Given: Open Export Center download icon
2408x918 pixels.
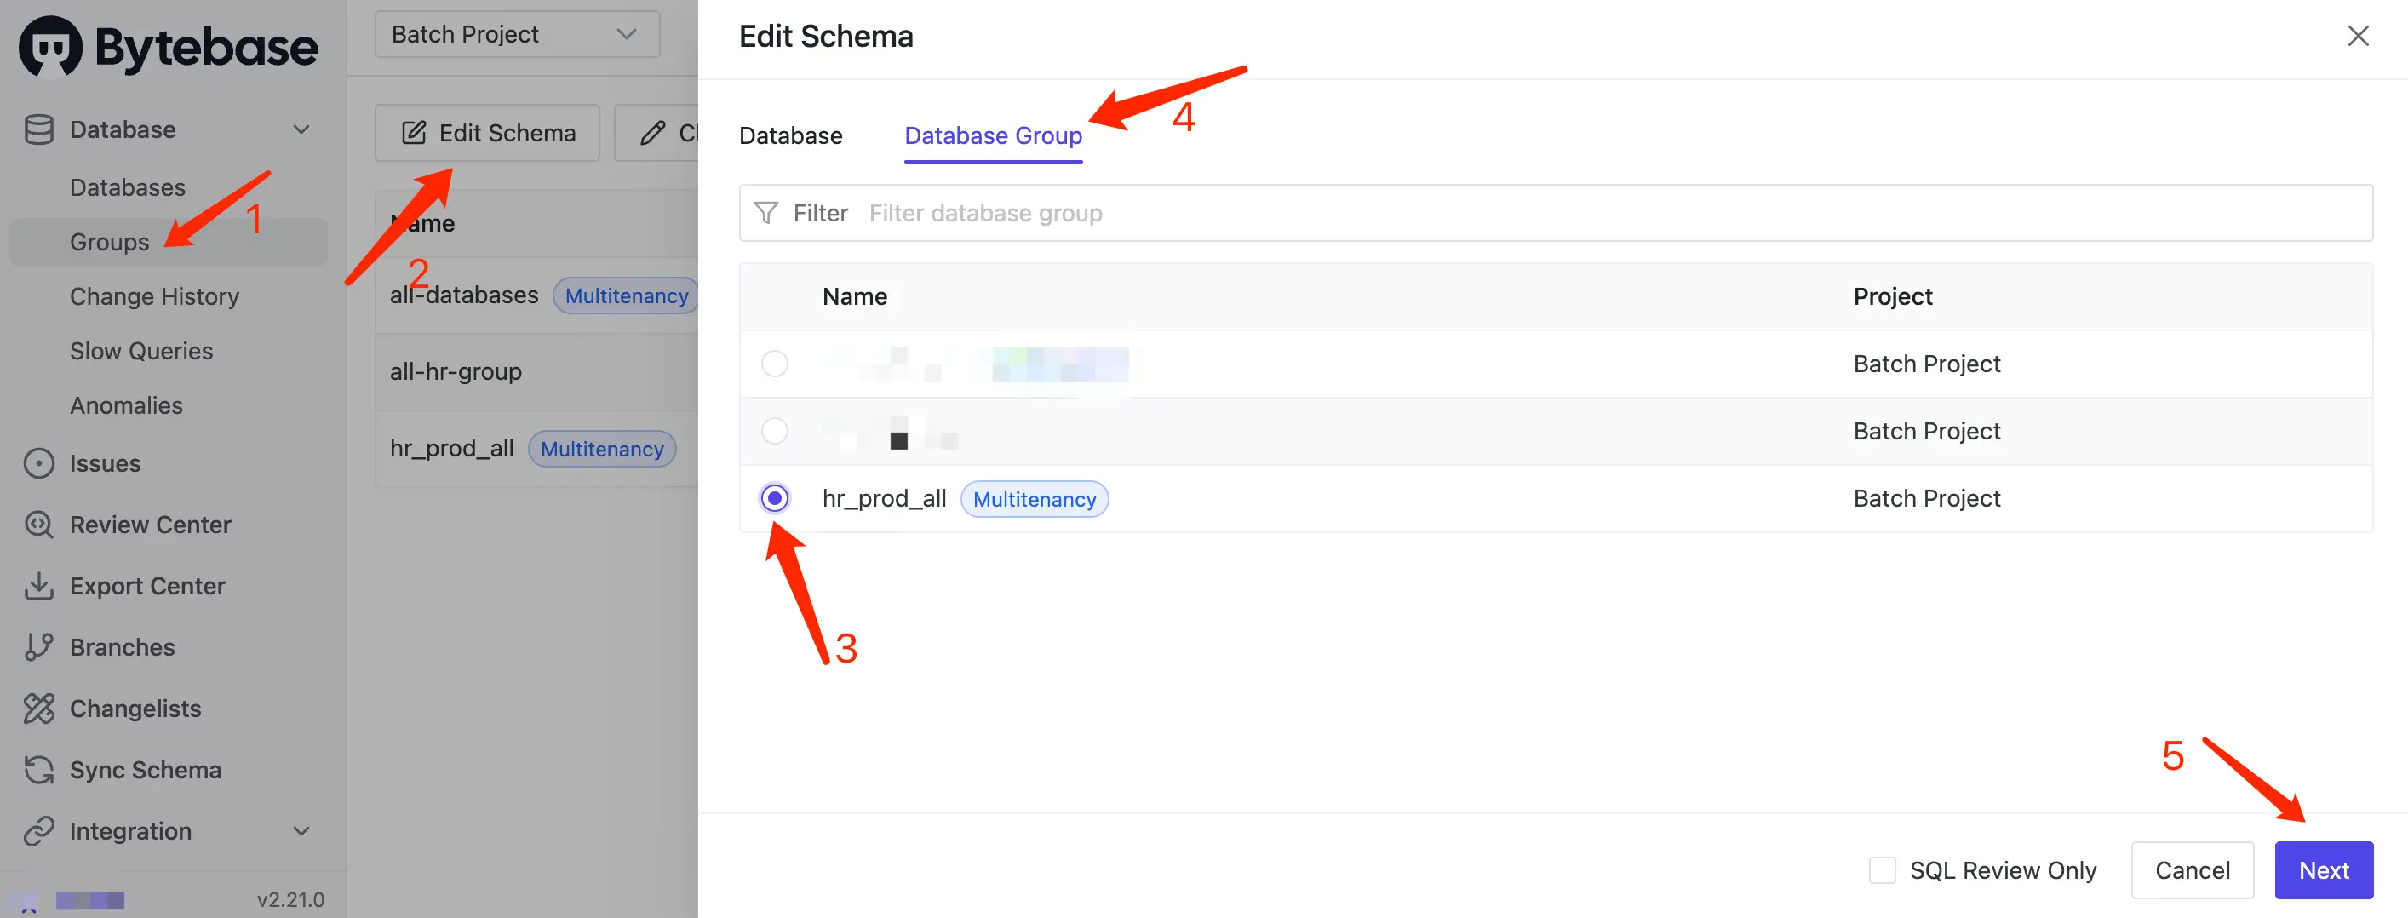Looking at the screenshot, I should point(38,586).
